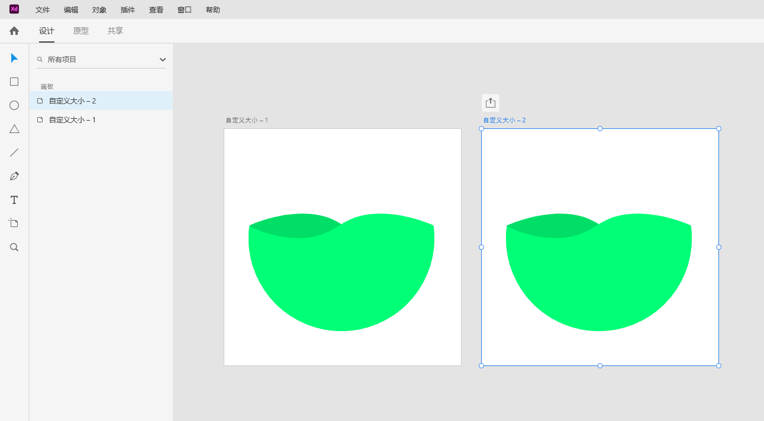
Task: Click top-left corner handle of artboard 2
Action: pos(481,128)
